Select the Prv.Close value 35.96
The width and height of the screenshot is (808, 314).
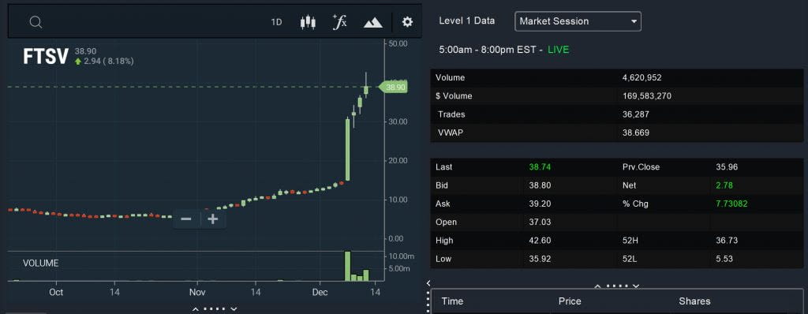click(x=727, y=167)
